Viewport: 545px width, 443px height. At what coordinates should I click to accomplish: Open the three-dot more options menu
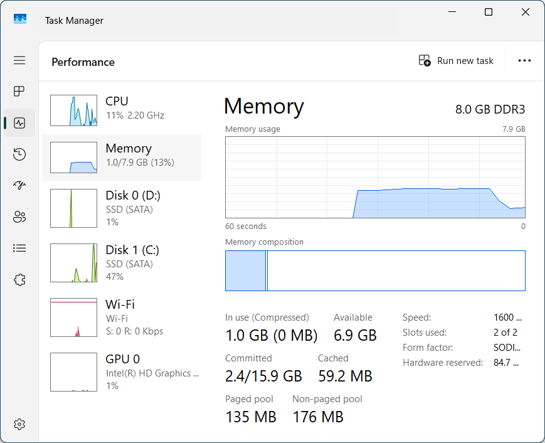[x=524, y=61]
